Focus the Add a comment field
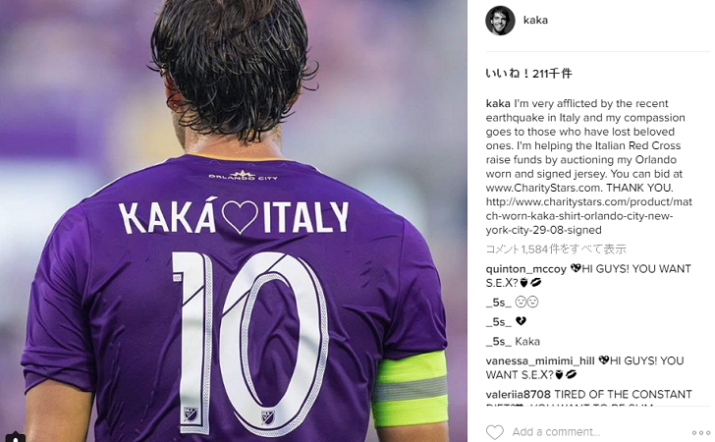Viewport: 715px width, 442px height. click(556, 432)
